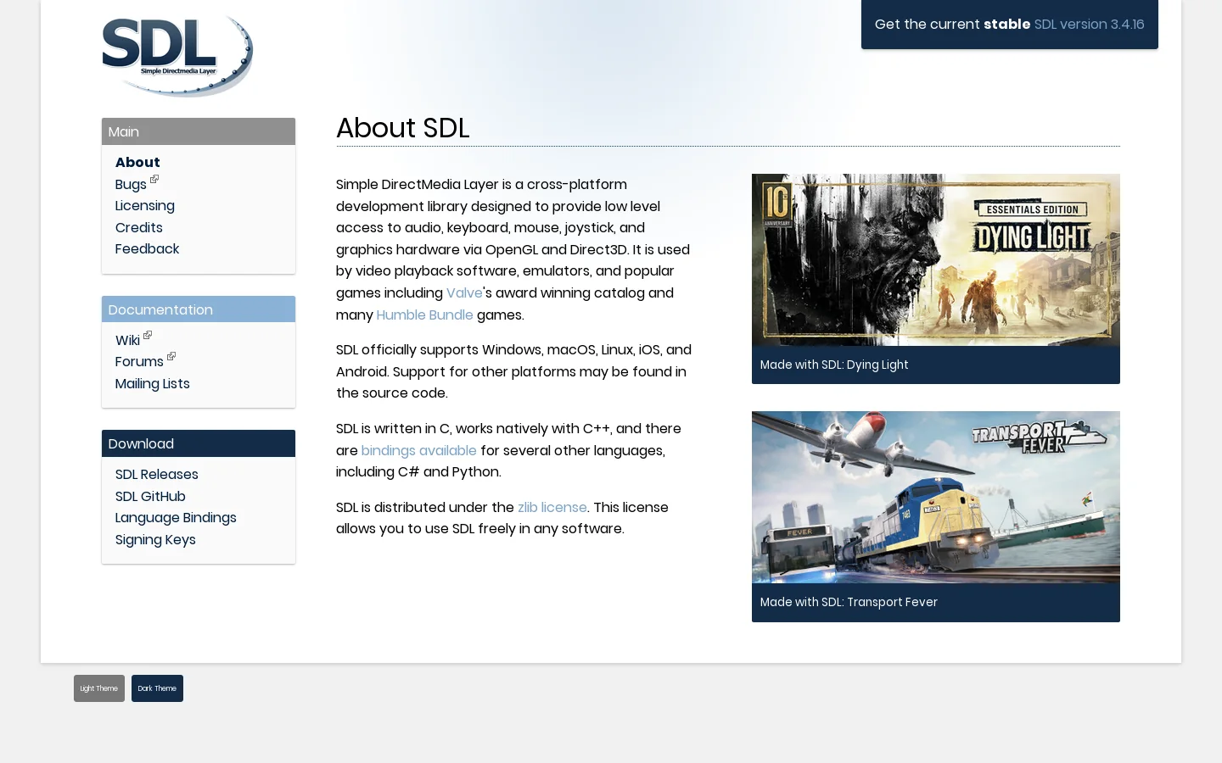Click the Main section header

point(199,131)
